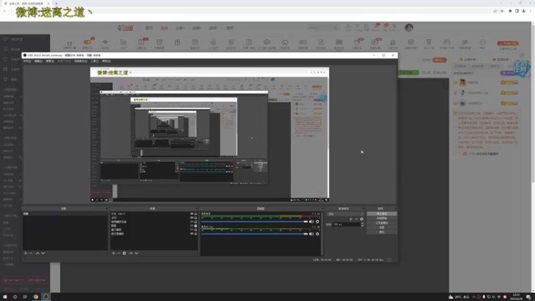Move source up arrow in Sources panel
Viewport: 535px width, 301px height.
[x=131, y=254]
